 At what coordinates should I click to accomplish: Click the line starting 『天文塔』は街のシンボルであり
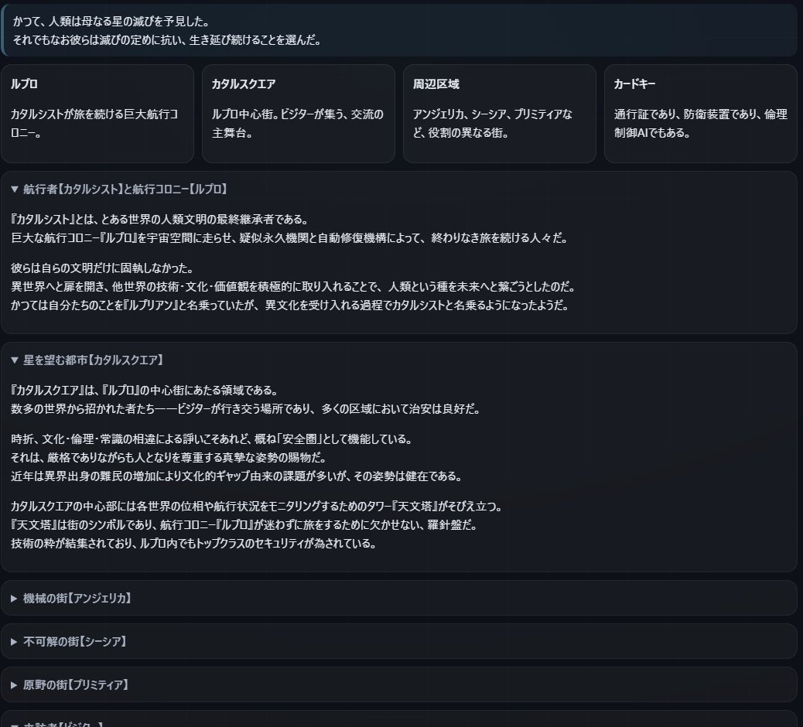(244, 525)
